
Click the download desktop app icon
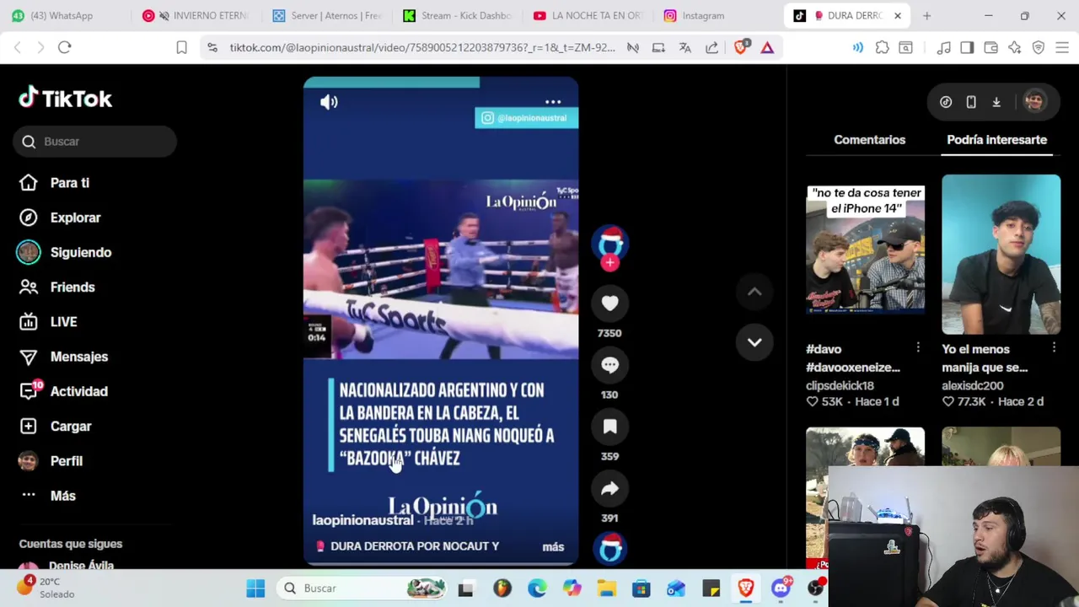(996, 102)
